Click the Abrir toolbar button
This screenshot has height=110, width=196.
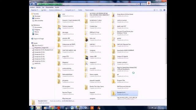(44, 10)
